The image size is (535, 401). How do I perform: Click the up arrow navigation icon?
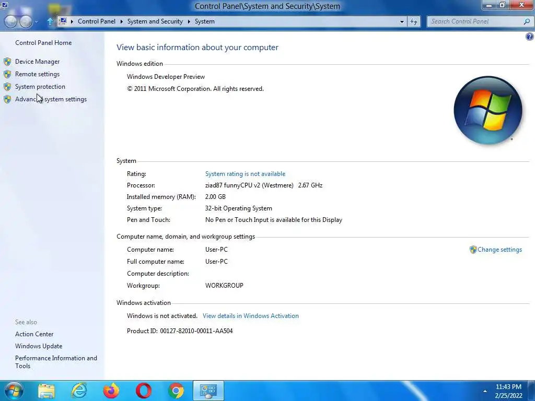pyautogui.click(x=50, y=21)
